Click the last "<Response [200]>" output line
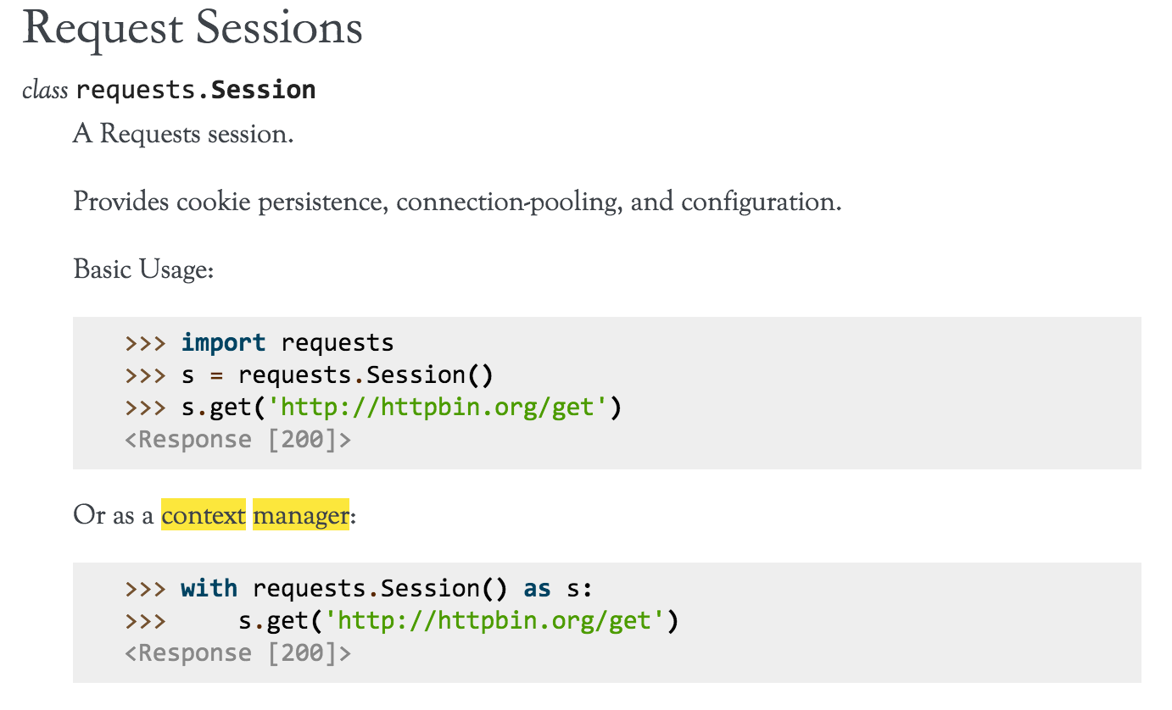The image size is (1172, 710). [x=237, y=653]
